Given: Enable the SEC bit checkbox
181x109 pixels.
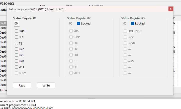Looking at the screenshot, I should coord(16,37).
